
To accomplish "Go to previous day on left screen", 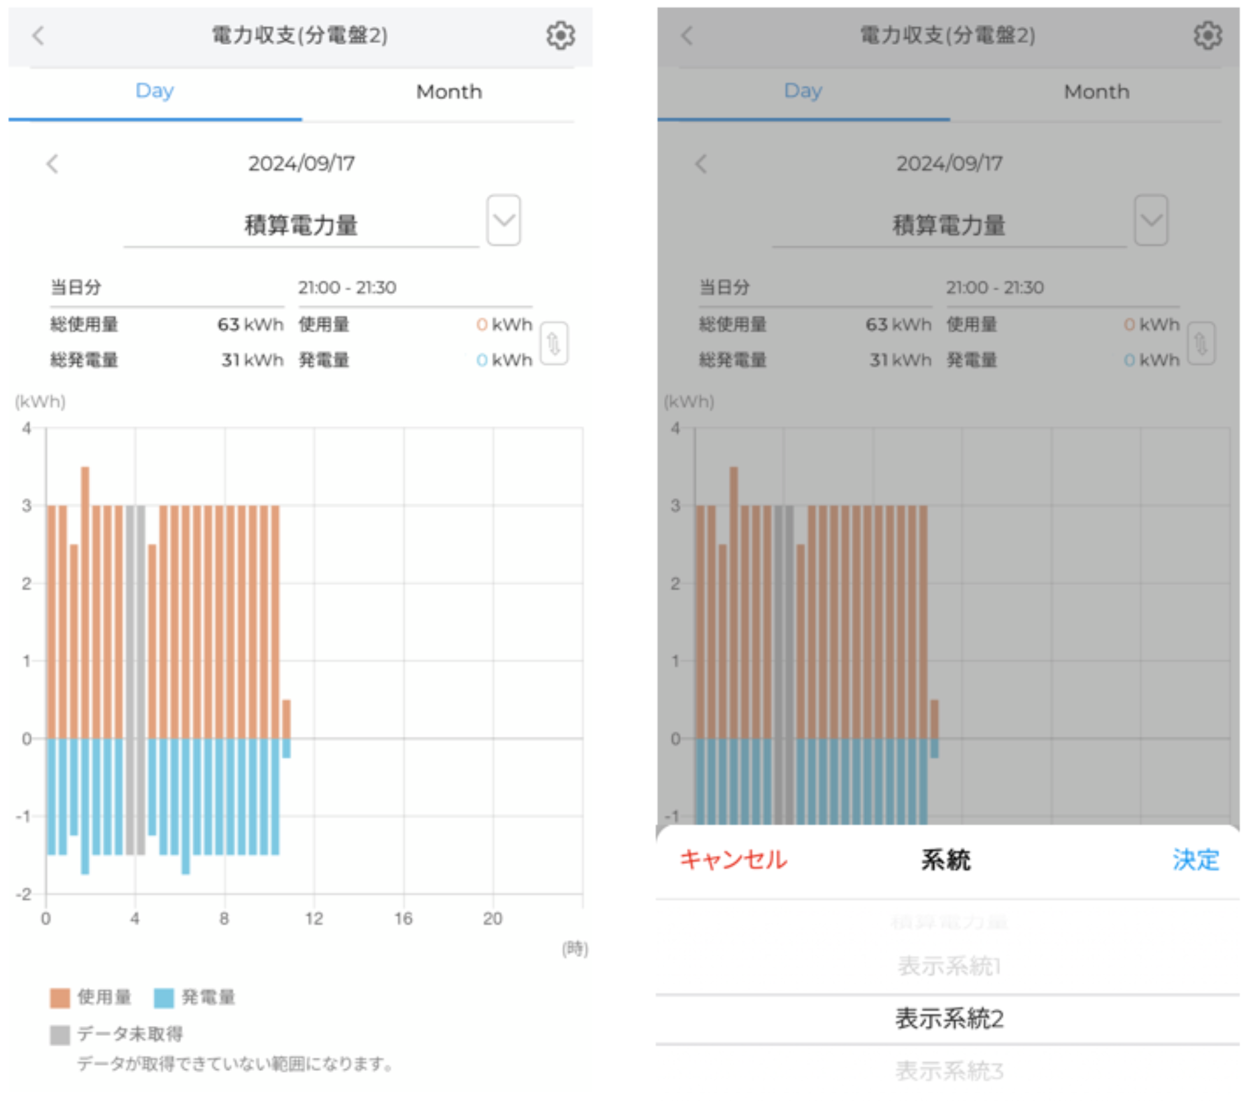I will [x=52, y=164].
